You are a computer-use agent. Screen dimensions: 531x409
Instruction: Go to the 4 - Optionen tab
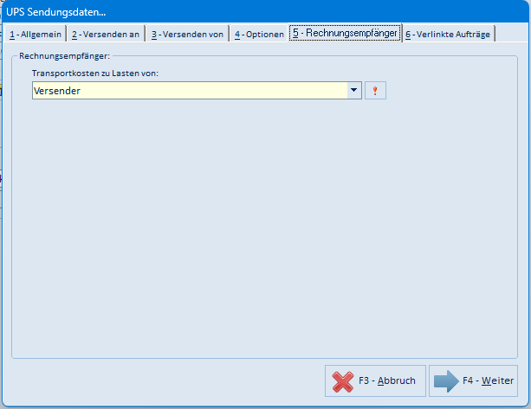tap(259, 34)
